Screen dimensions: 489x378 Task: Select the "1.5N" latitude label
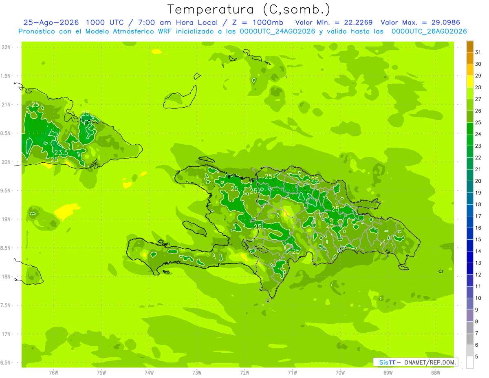[x=6, y=76]
